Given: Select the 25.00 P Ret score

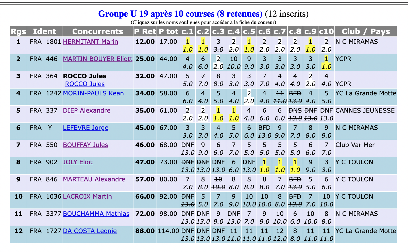Looking at the screenshot, I should (145, 59).
